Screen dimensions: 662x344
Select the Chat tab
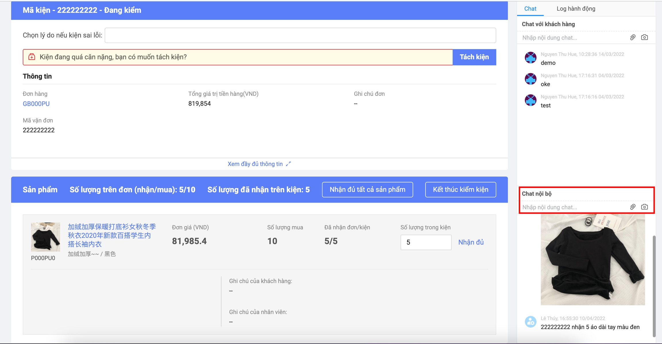pyautogui.click(x=530, y=9)
